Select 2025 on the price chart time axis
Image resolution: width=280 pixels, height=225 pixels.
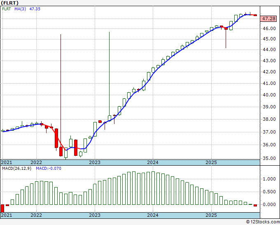(x=211, y=162)
